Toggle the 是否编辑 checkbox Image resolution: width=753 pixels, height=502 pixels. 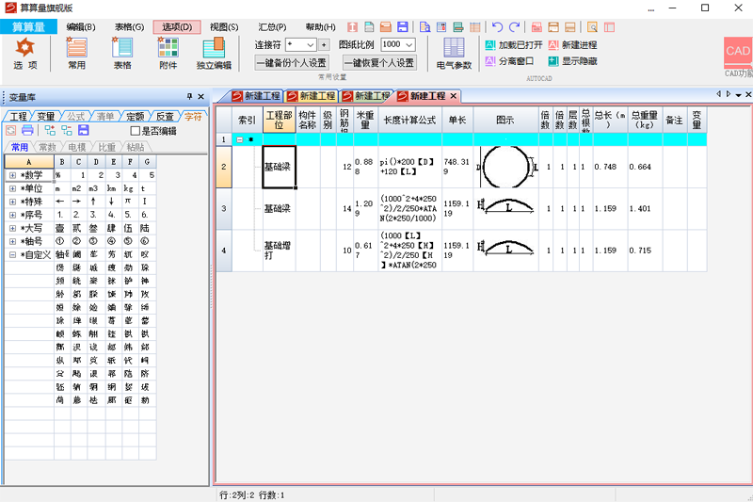coord(136,131)
